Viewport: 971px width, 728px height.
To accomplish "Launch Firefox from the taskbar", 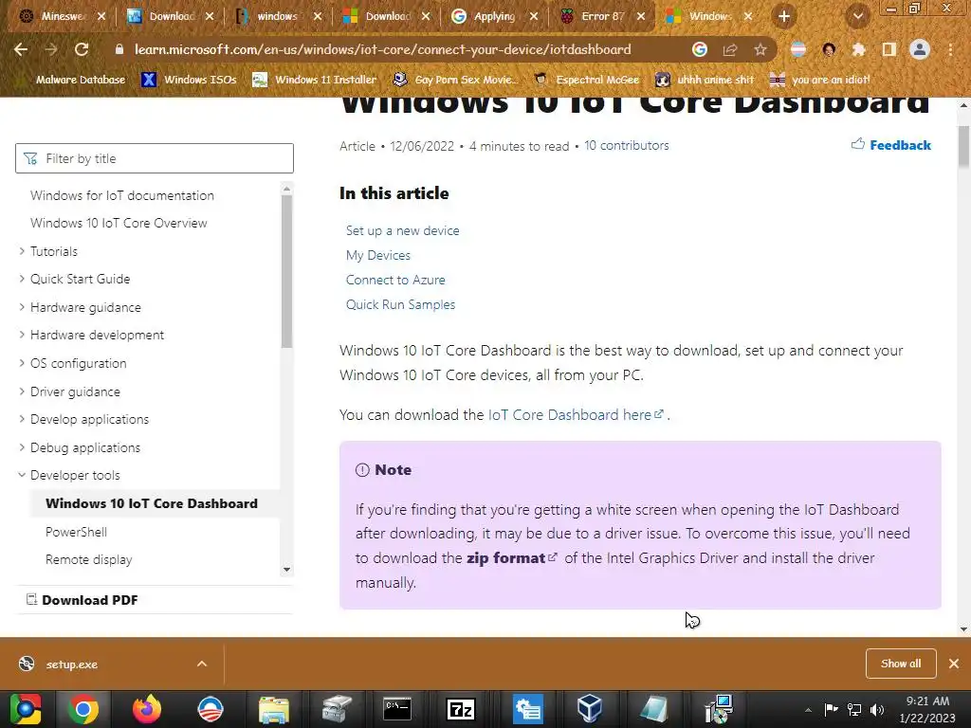I will tap(147, 709).
